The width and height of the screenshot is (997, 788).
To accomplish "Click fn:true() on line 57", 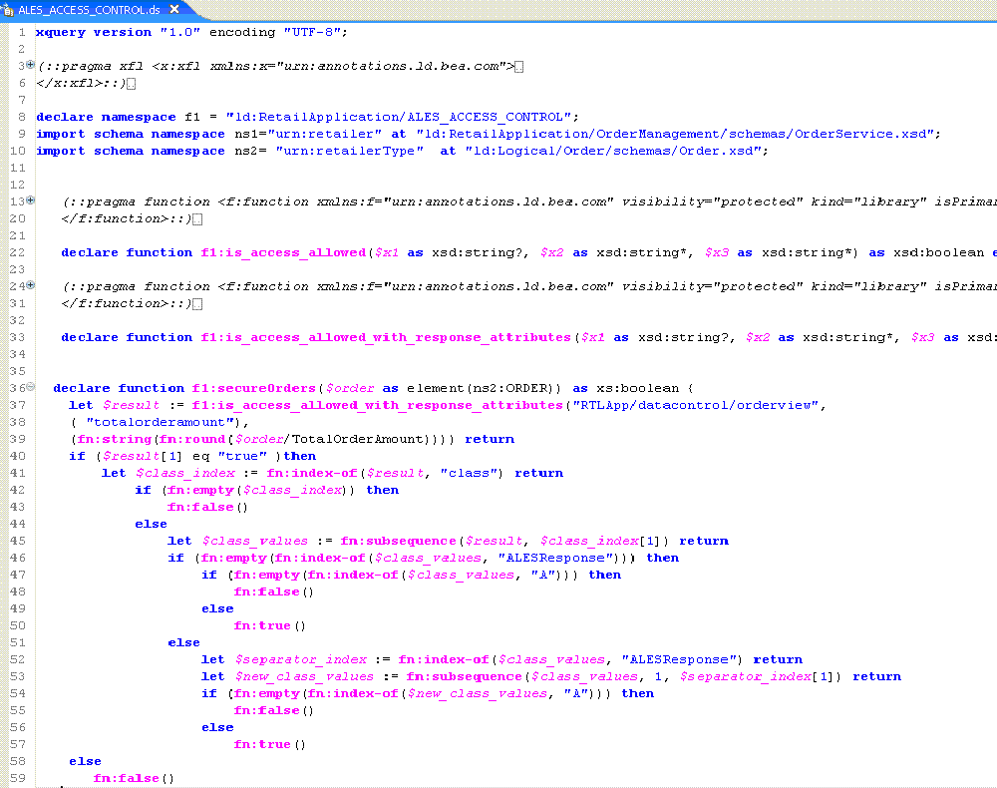I will click(270, 745).
